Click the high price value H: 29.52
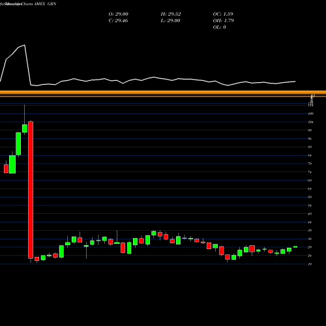 click(x=171, y=14)
